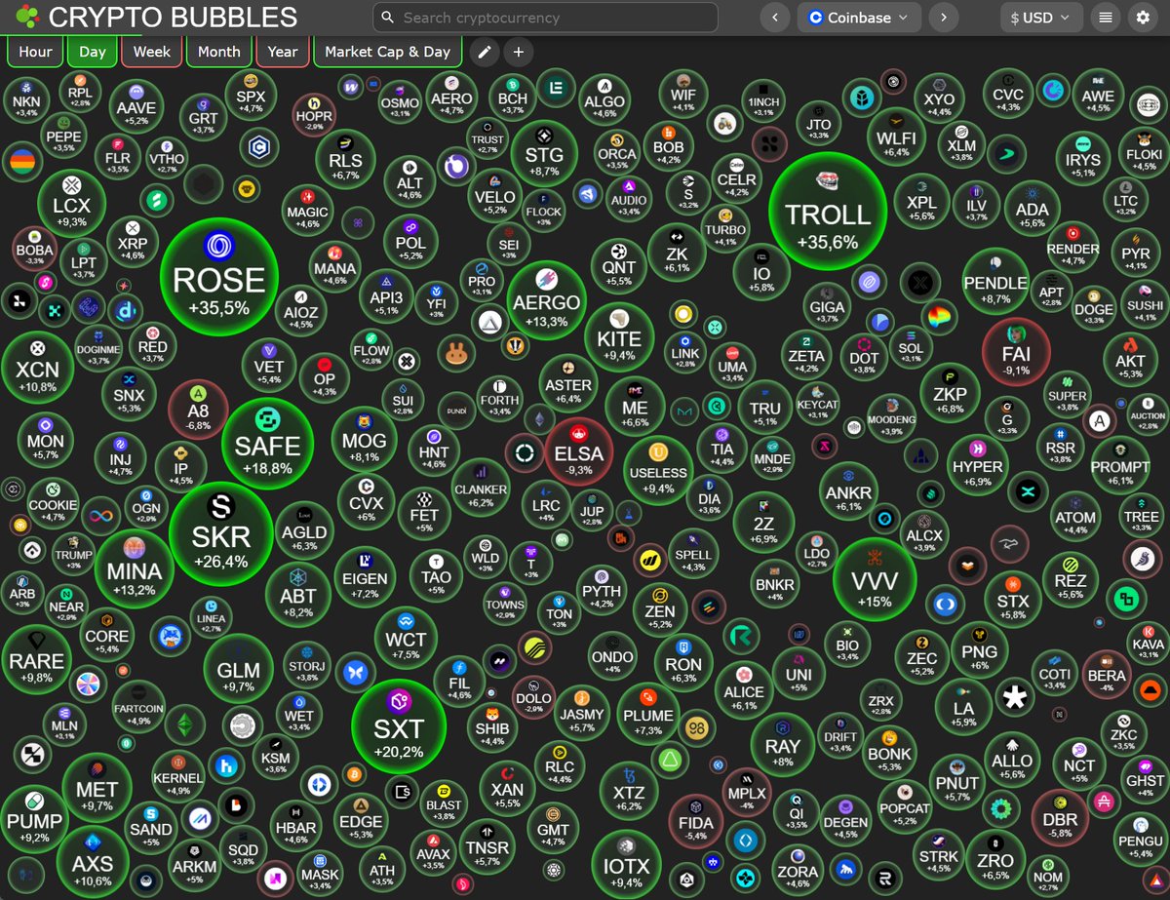
Task: Open the GLM +9,7% bubble
Action: click(239, 668)
